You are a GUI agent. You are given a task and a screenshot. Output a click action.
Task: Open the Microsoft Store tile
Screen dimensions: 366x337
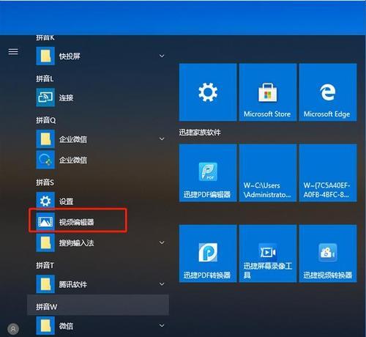point(268,92)
